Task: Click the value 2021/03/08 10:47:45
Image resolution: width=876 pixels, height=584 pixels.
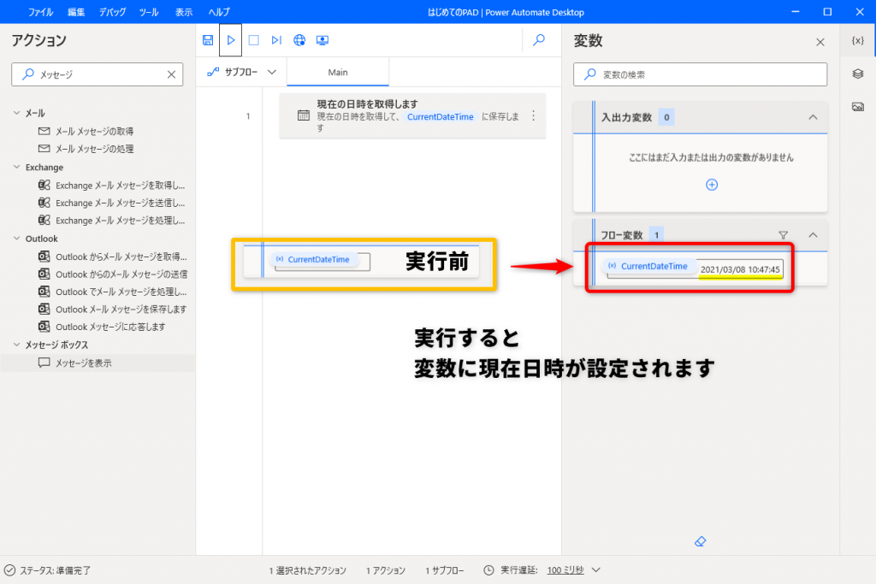Action: pos(740,269)
